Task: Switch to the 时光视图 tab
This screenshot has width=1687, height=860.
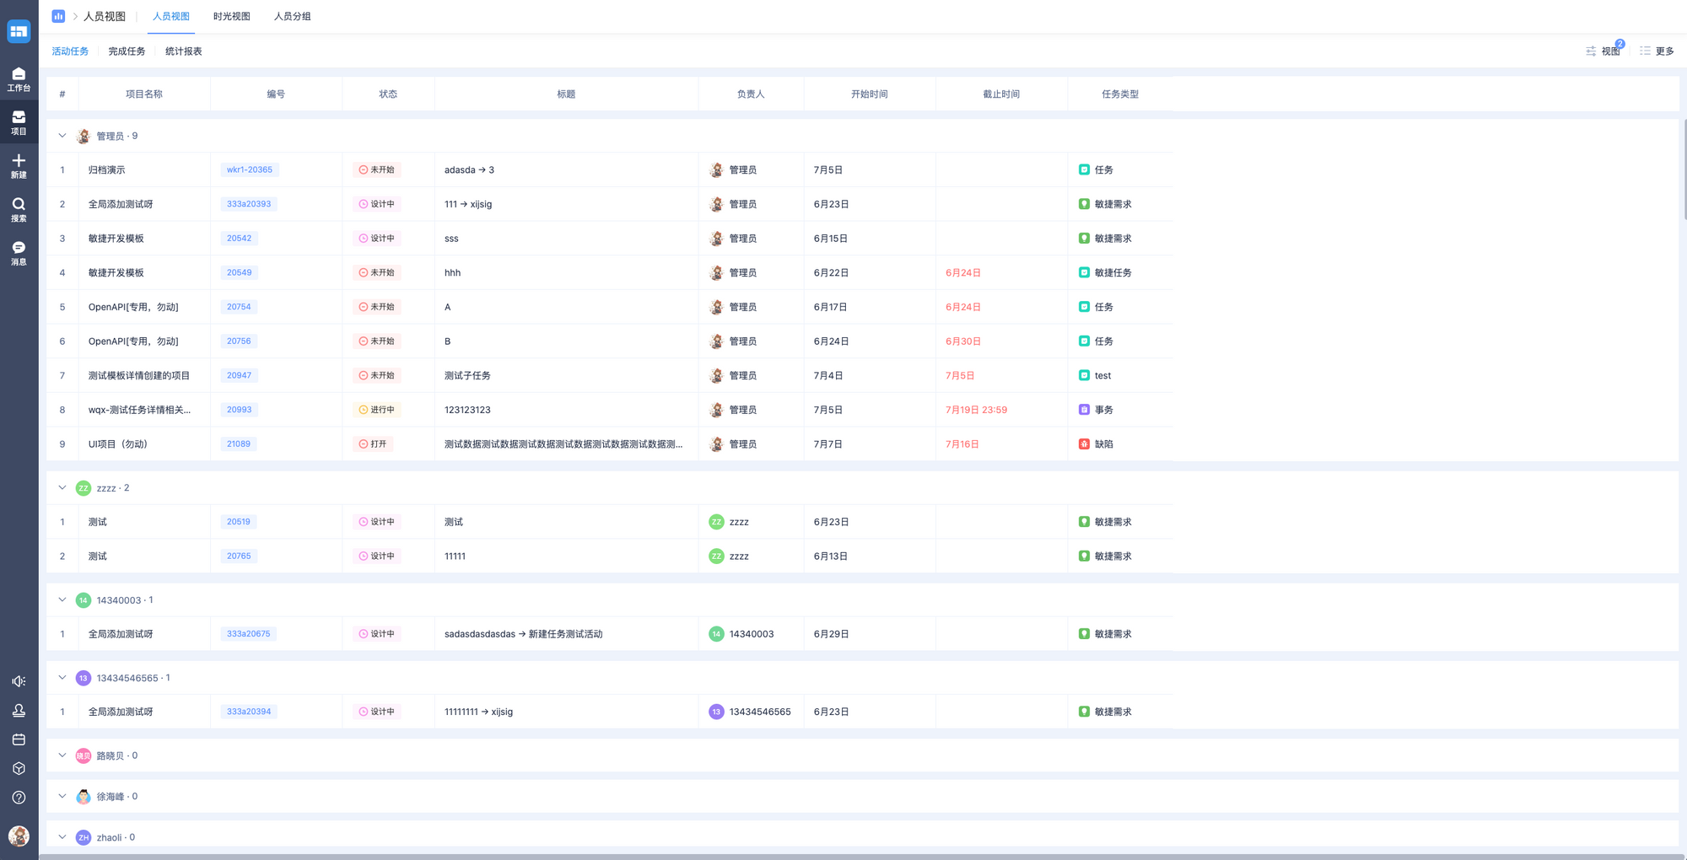Action: 231,17
